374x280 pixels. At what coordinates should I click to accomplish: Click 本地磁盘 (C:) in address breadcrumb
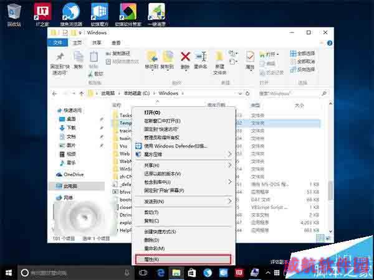(x=137, y=93)
